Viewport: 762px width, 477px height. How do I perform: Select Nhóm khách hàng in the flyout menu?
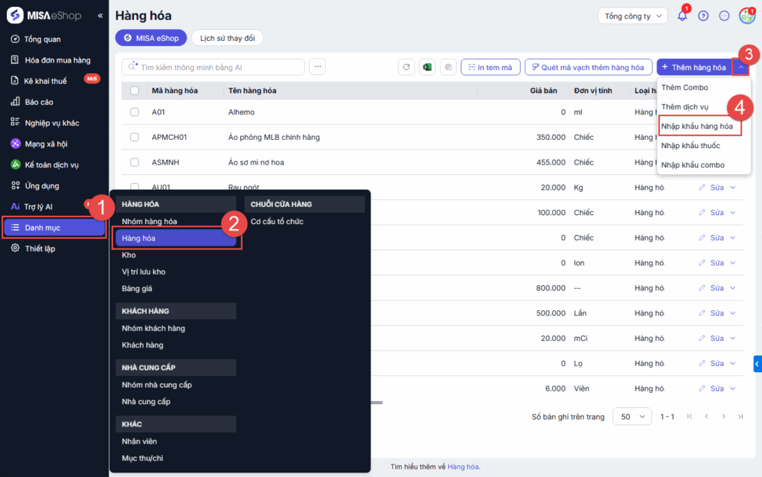pos(153,328)
